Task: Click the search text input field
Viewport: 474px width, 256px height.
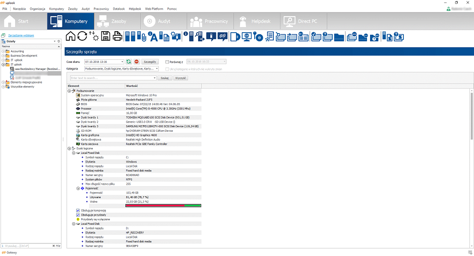Action: click(111, 78)
